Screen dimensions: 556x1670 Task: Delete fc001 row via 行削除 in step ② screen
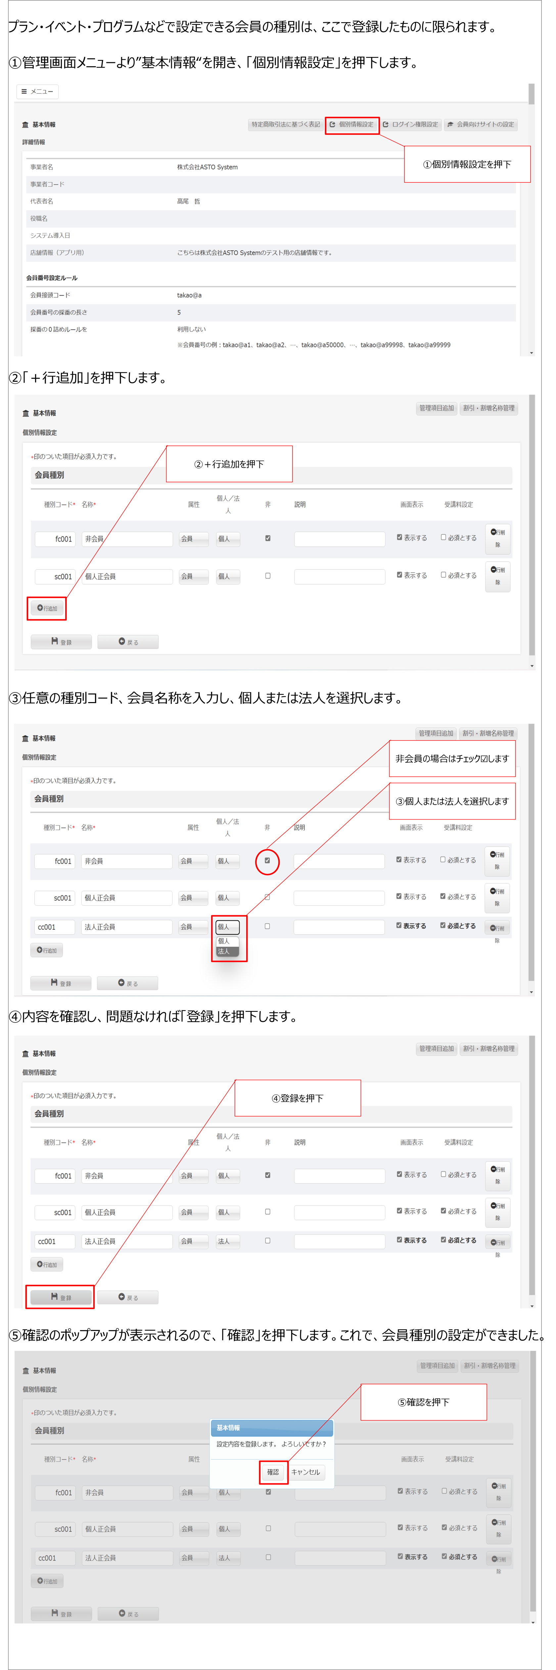(498, 539)
